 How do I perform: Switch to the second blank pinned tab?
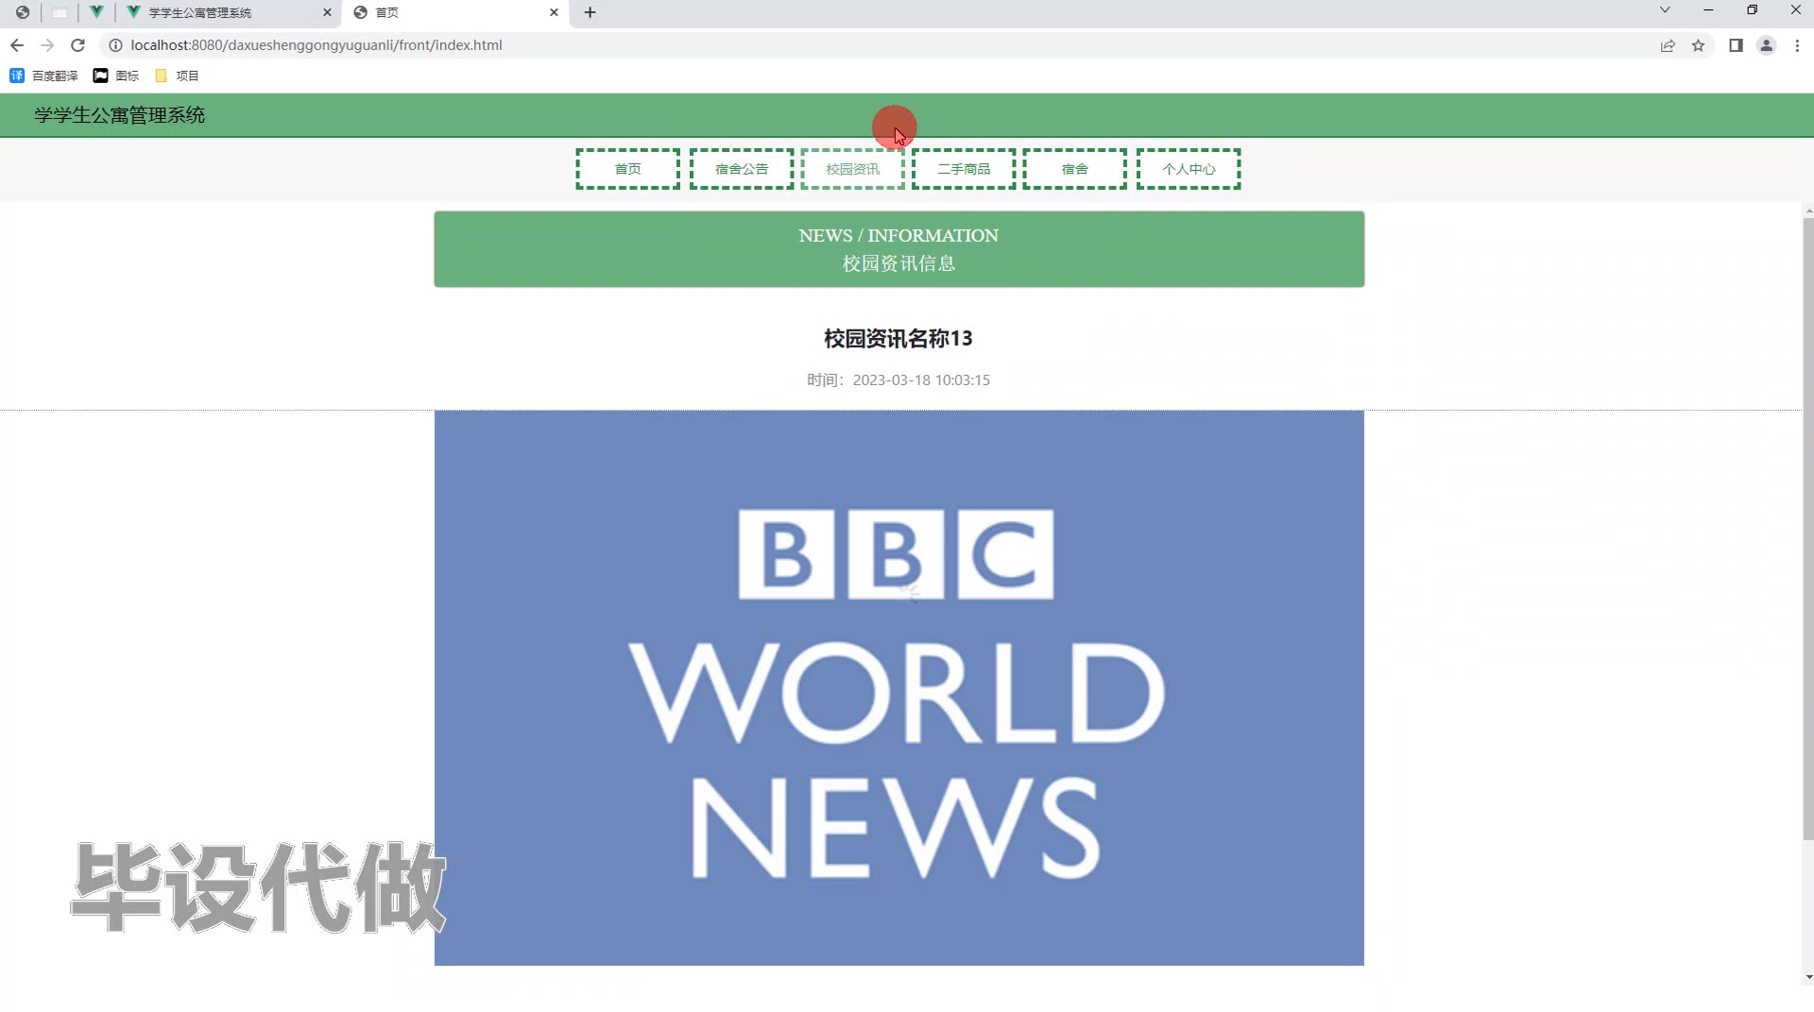click(x=60, y=12)
